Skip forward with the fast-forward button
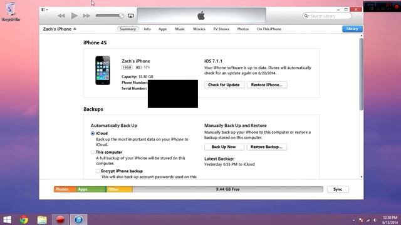Image resolution: width=401 pixels, height=225 pixels. [86, 16]
